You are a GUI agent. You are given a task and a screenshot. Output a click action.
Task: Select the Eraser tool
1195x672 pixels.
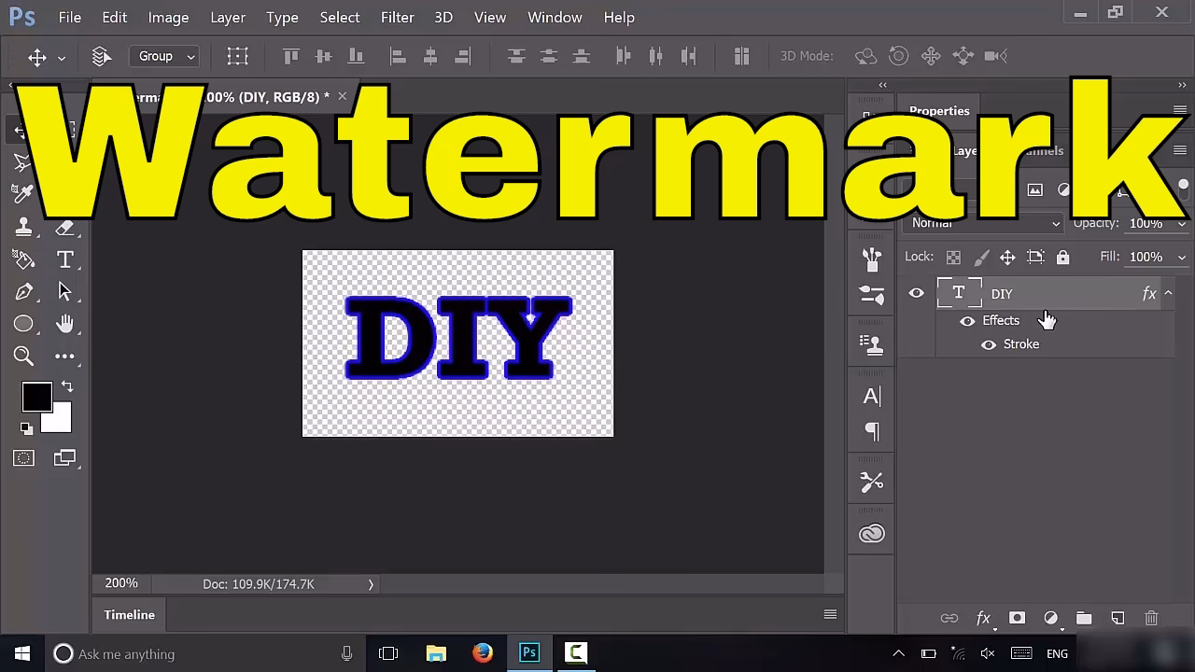click(x=65, y=228)
